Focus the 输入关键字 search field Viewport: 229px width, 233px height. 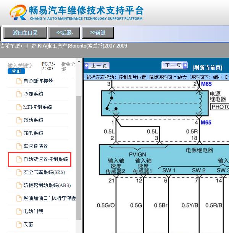click(20, 66)
